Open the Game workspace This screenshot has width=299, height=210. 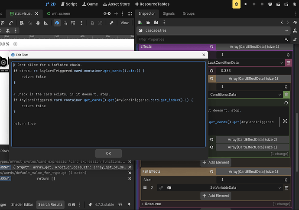tap(90, 4)
